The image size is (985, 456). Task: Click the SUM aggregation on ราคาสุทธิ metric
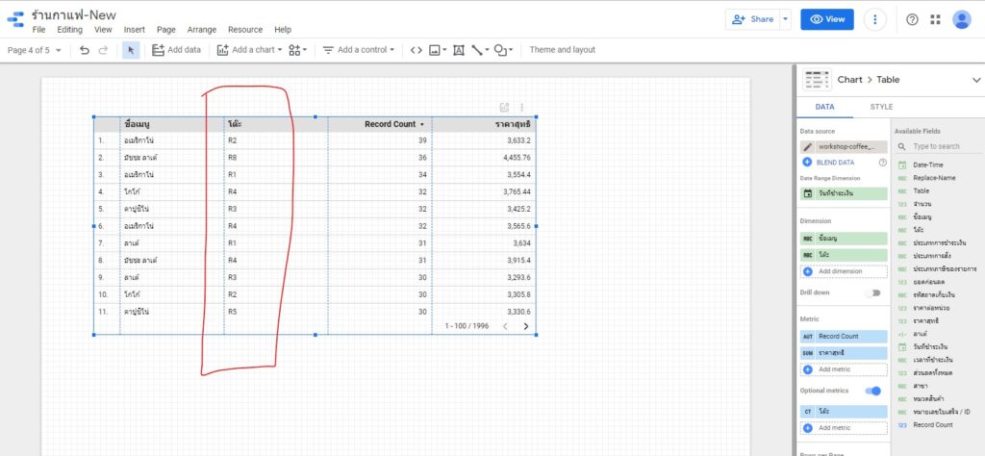(807, 353)
